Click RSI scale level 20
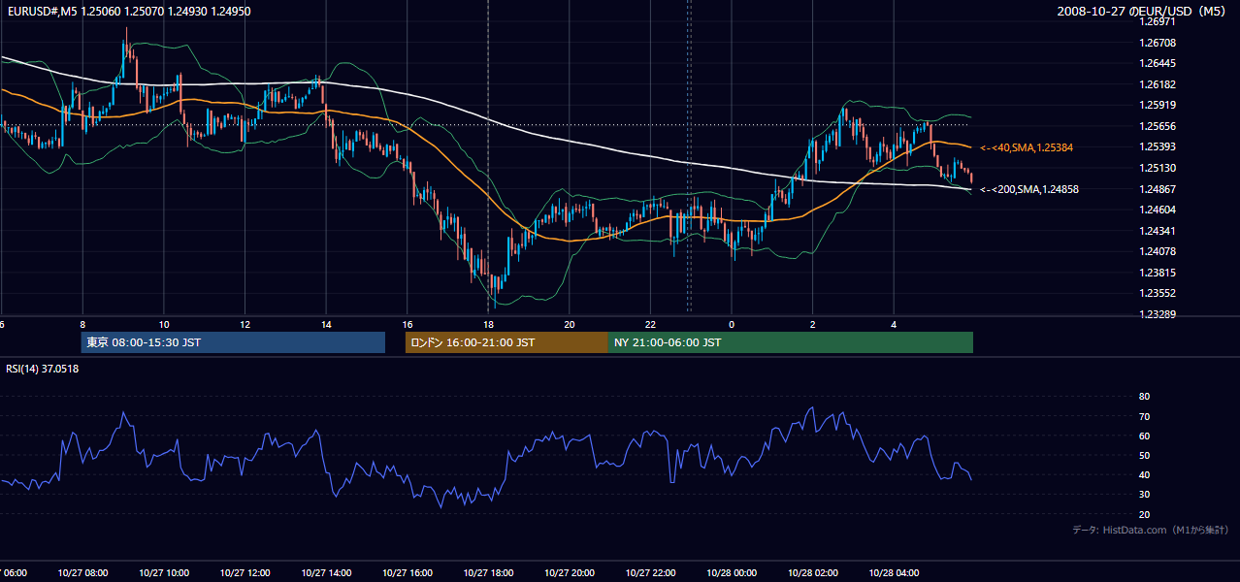Screen dimensions: 1240x582 pyautogui.click(x=1144, y=514)
